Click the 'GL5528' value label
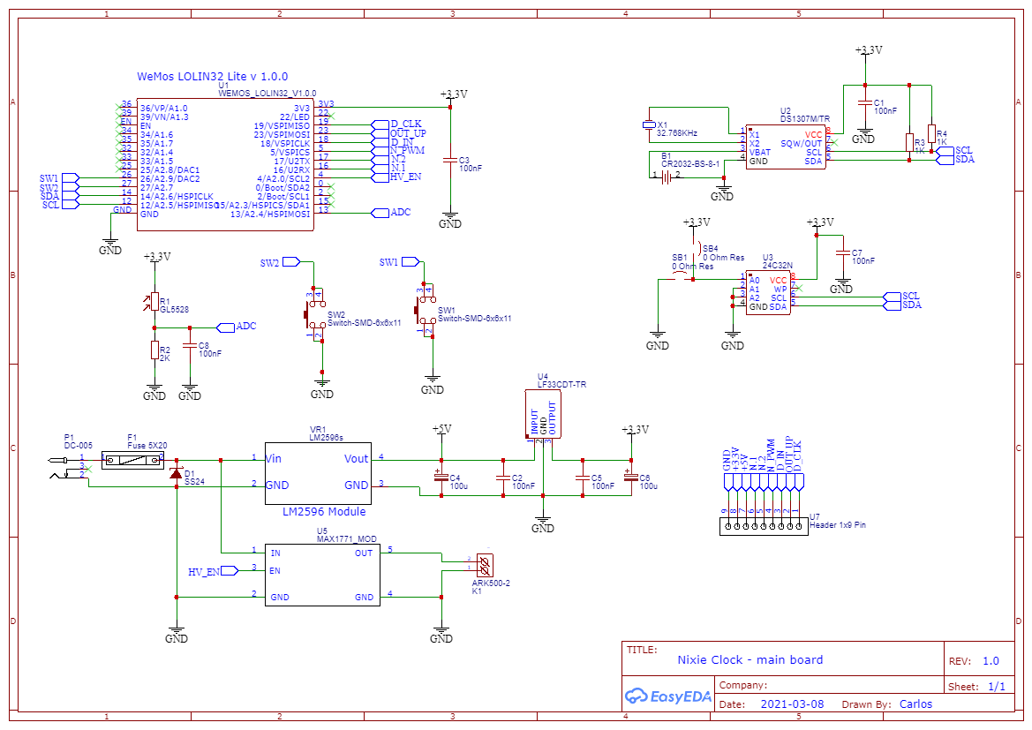This screenshot has height=730, width=1032. pos(175,309)
